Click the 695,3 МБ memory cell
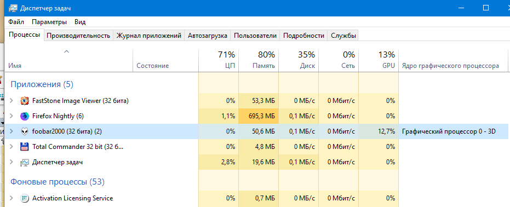 point(259,116)
